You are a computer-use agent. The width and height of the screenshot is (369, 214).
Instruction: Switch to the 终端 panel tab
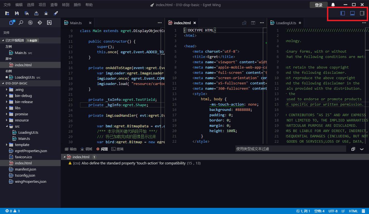[x=117, y=149]
